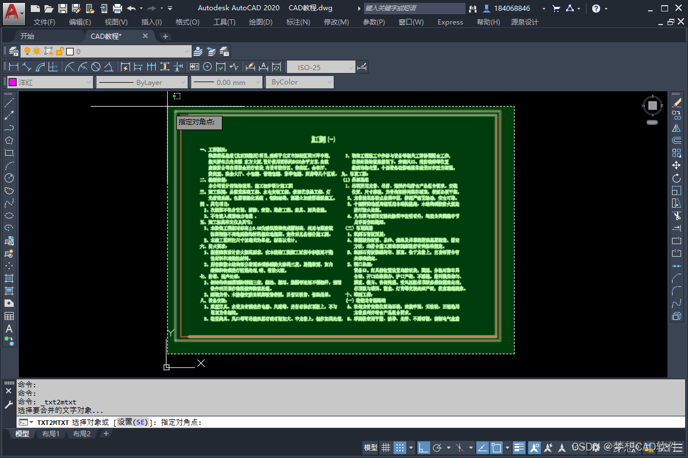Click the white layer color swatch
This screenshot has height=458, width=688.
pos(70,51)
